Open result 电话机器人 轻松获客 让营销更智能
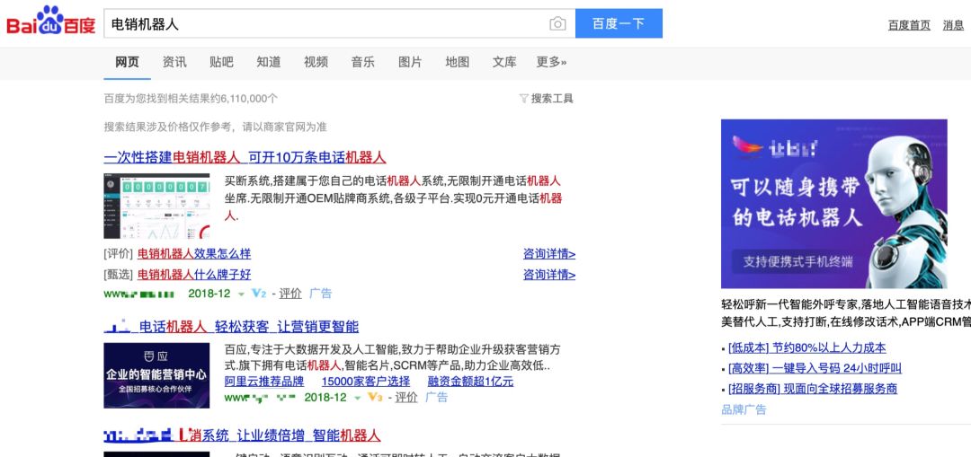Viewport: 971px width, 457px height. [x=231, y=327]
